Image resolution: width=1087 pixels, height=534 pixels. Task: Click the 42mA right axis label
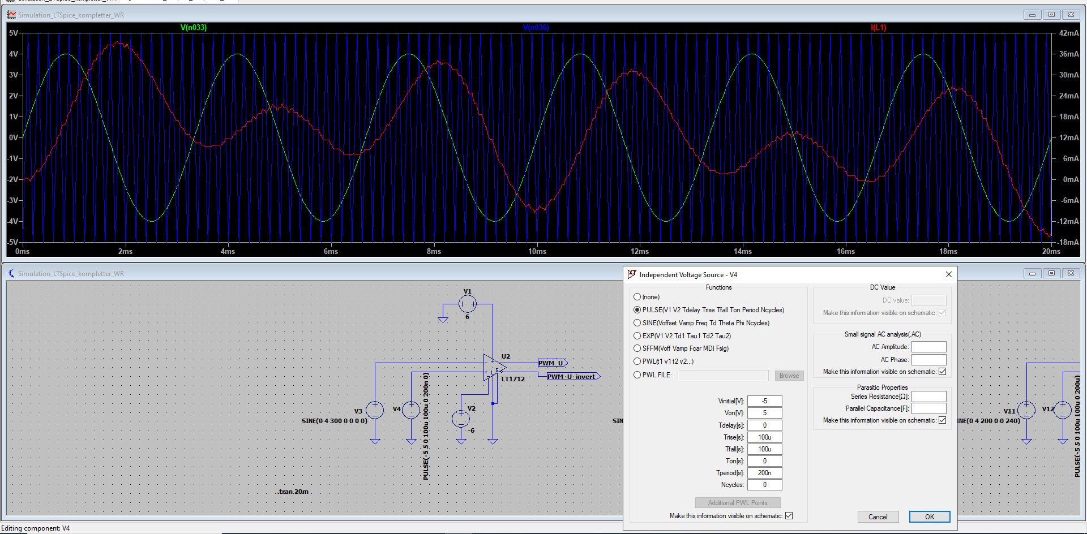coord(1069,33)
